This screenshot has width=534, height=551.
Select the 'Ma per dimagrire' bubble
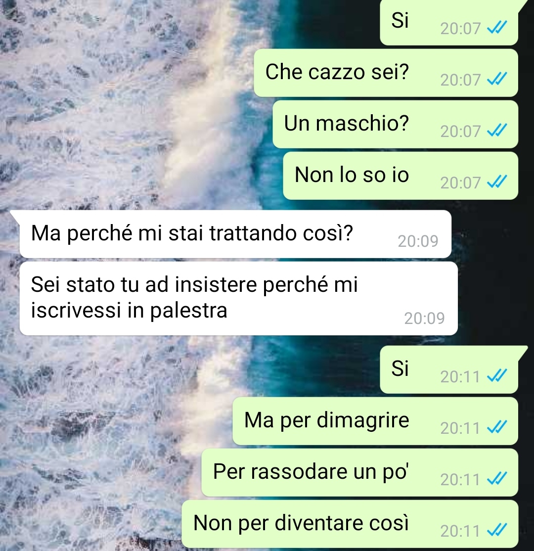click(x=375, y=421)
